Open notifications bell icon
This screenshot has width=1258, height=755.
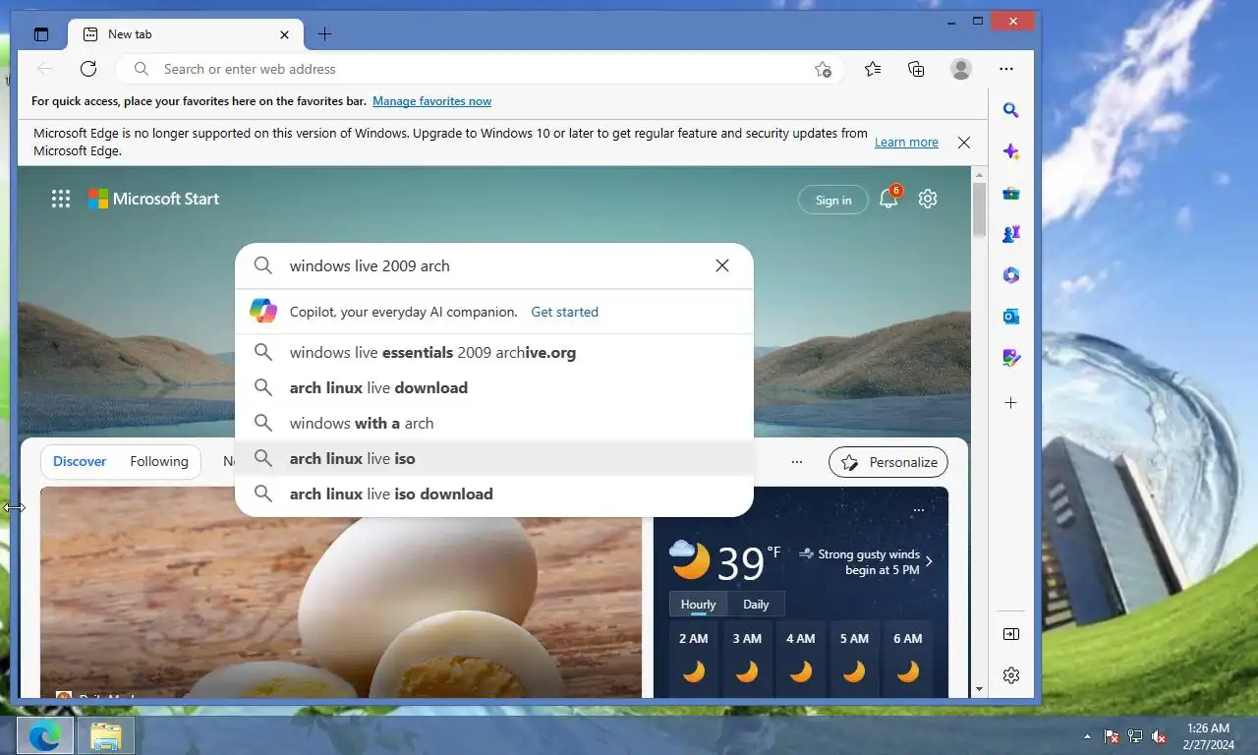coord(888,199)
